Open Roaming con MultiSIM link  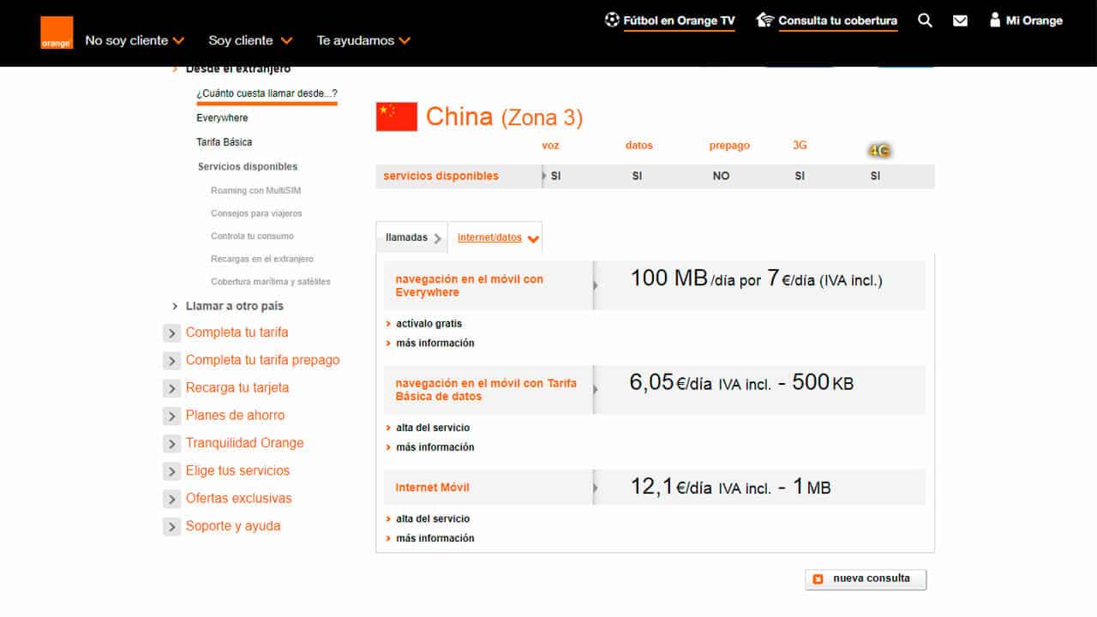(x=255, y=190)
